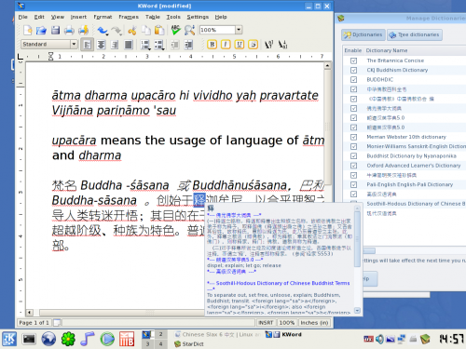Click the Cut scissors icon

(x=132, y=30)
